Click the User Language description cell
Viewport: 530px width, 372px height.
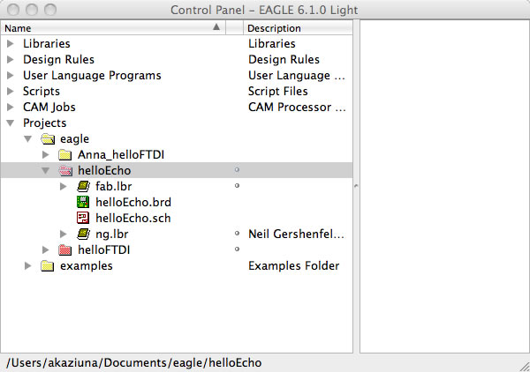click(x=297, y=75)
